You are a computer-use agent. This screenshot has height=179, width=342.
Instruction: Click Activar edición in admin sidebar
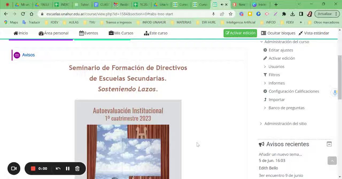click(282, 58)
